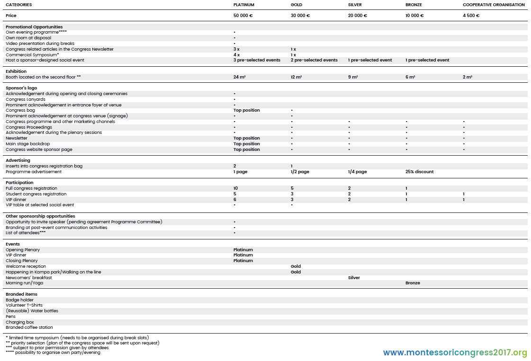This screenshot has width=531, height=361.
Task: Select the PLATINUM column header
Action: pos(244,5)
